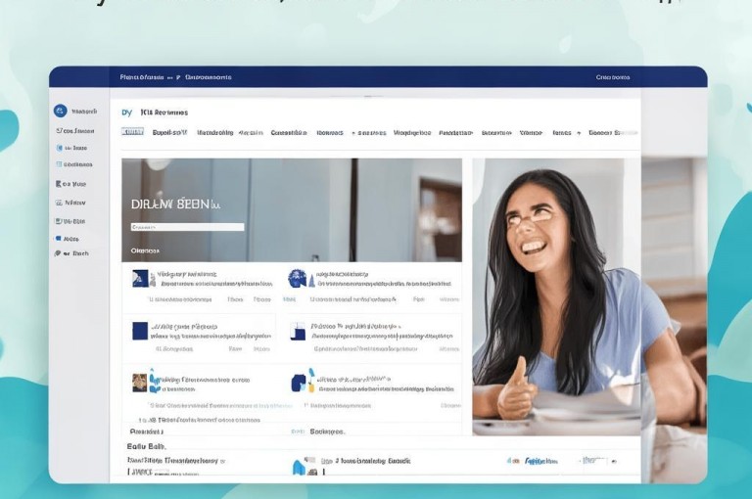Image resolution: width=752 pixels, height=499 pixels.
Task: Open the small brown photo thumbnail in the cards
Action: click(x=140, y=383)
